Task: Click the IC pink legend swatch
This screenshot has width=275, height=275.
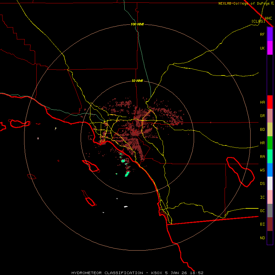Action: pos(270,197)
